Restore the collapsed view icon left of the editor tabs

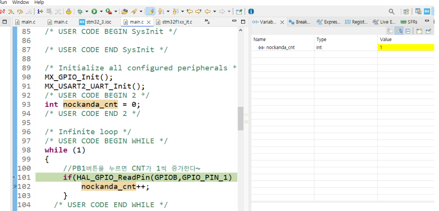[4, 21]
